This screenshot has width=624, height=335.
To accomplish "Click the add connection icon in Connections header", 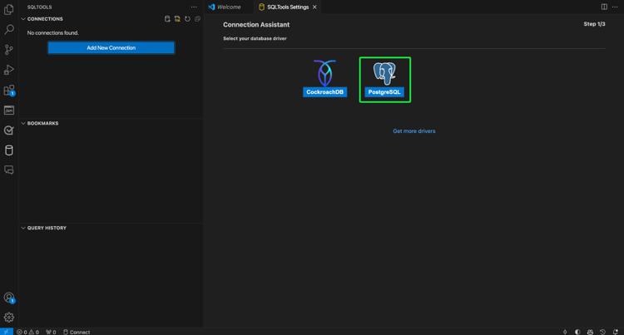I will [x=167, y=18].
